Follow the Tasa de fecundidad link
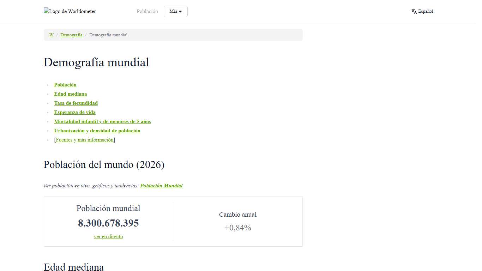Screen dimensions: 482x271 (76, 103)
